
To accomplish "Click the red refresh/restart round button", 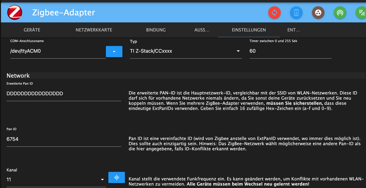I will [274, 12].
